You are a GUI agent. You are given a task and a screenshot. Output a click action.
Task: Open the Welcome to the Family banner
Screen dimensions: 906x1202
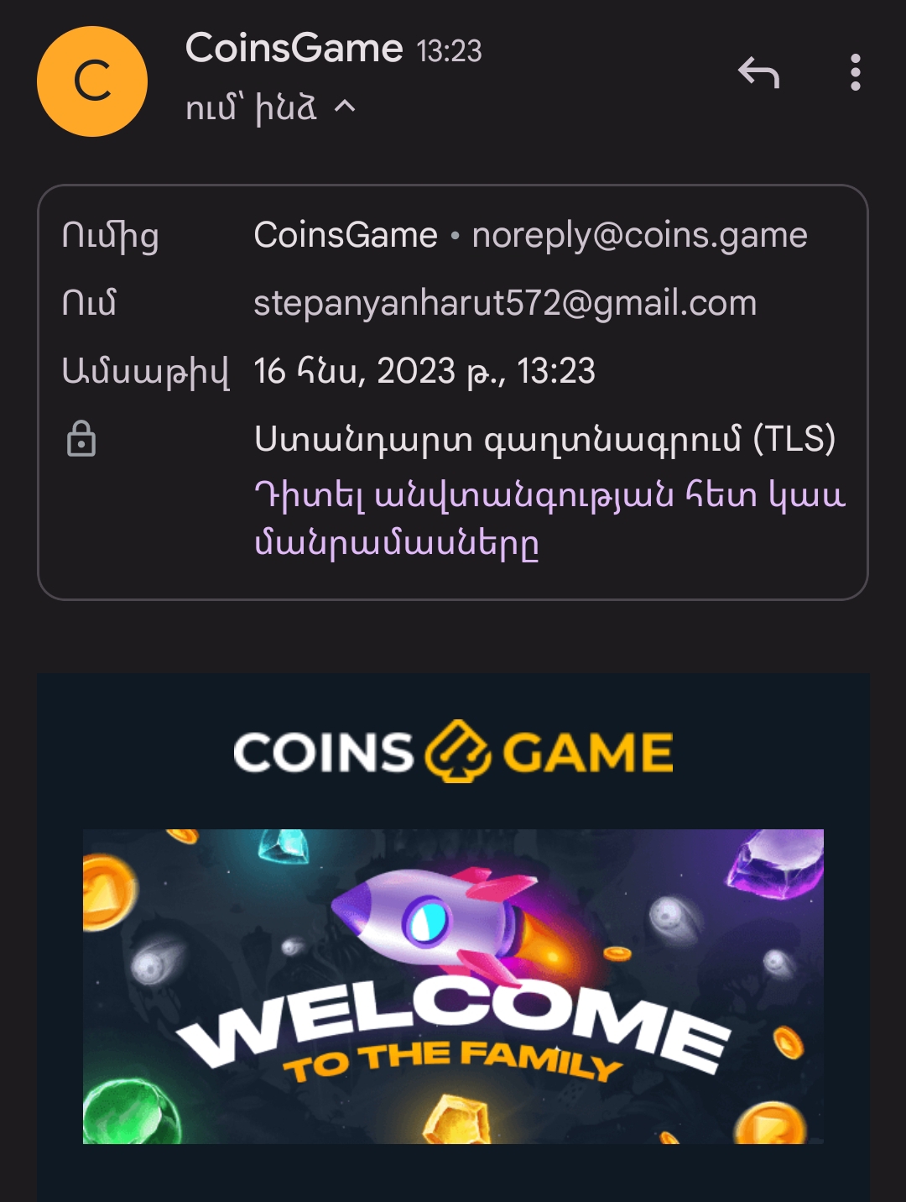(x=453, y=986)
